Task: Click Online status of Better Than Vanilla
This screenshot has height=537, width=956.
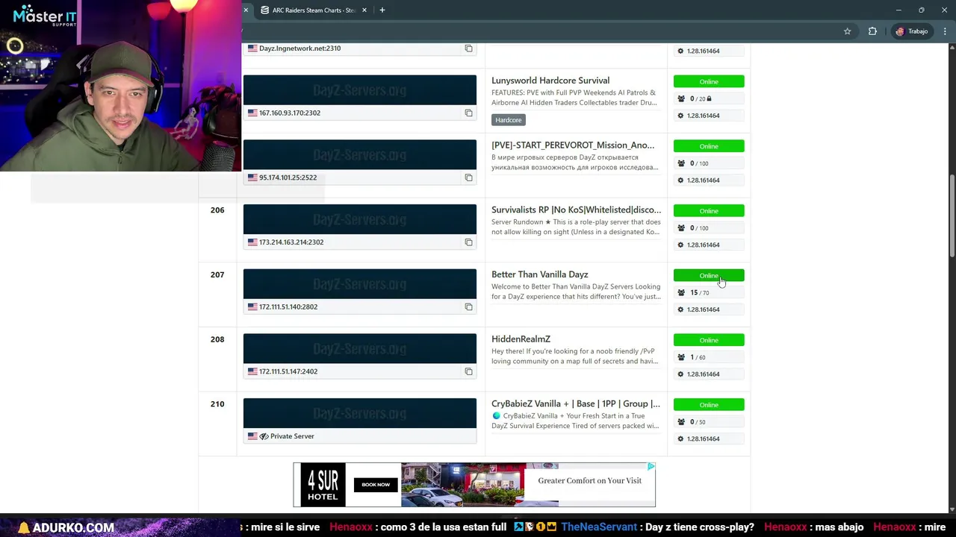Action: pos(709,276)
